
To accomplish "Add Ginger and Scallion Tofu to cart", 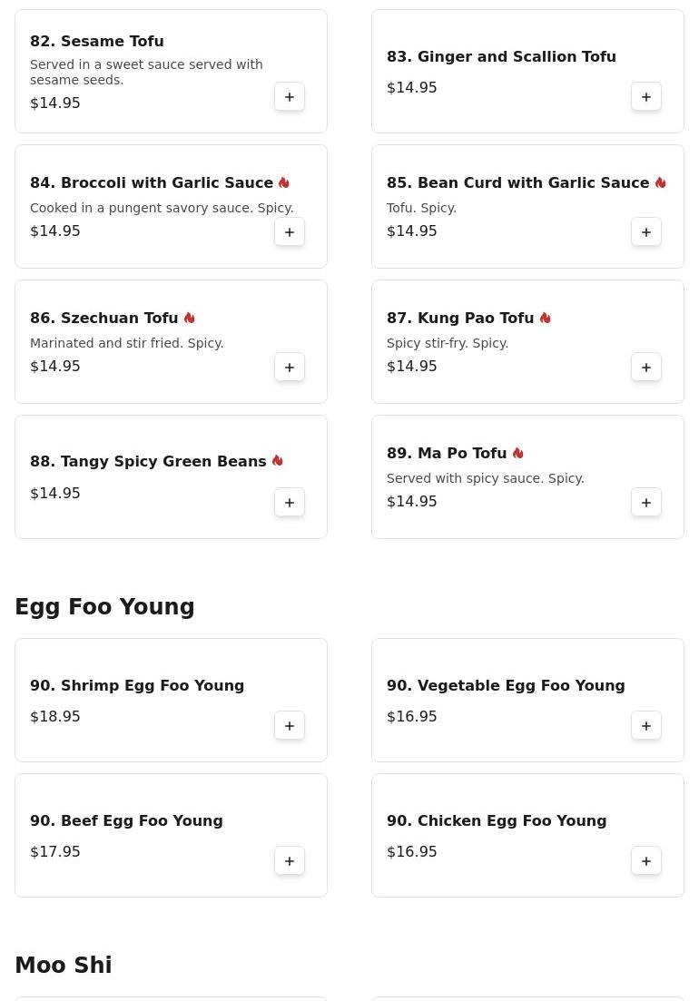I will [646, 97].
